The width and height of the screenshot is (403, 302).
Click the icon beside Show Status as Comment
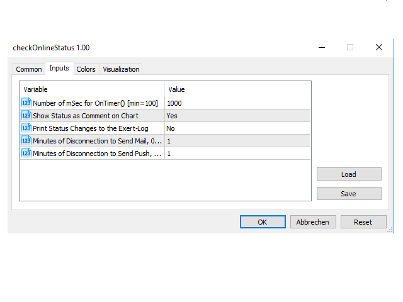pos(26,115)
